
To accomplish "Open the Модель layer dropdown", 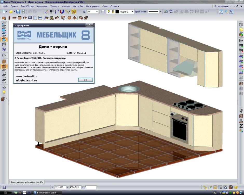I will pos(132,12).
